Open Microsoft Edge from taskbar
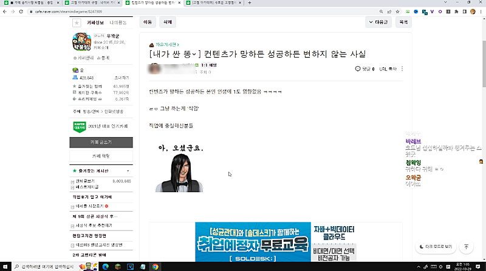The height and width of the screenshot is (271, 486). pyautogui.click(x=105, y=266)
